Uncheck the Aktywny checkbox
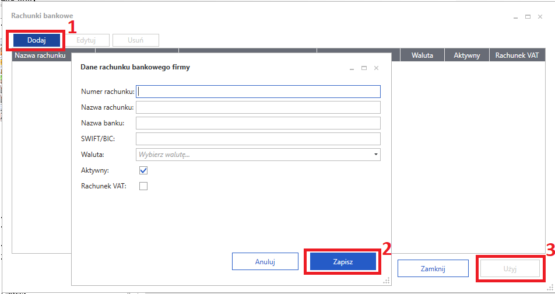The height and width of the screenshot is (294, 555). coord(143,170)
